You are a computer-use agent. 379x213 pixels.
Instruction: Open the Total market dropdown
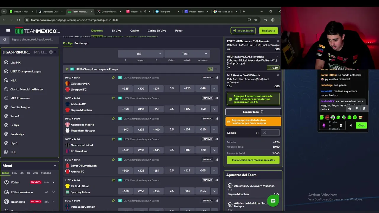[x=187, y=54]
